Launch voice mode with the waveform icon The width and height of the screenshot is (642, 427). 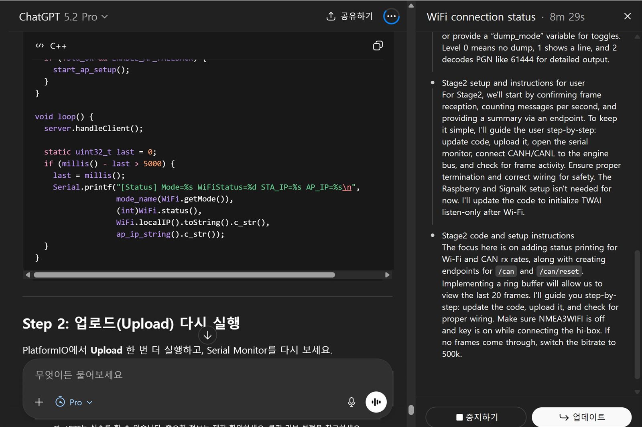click(376, 402)
